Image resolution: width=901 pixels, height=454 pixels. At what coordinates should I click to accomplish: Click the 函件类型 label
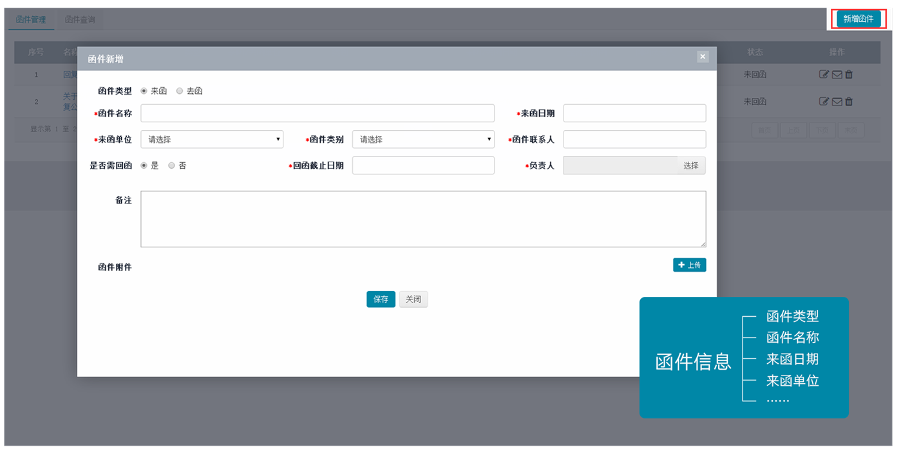pos(115,91)
